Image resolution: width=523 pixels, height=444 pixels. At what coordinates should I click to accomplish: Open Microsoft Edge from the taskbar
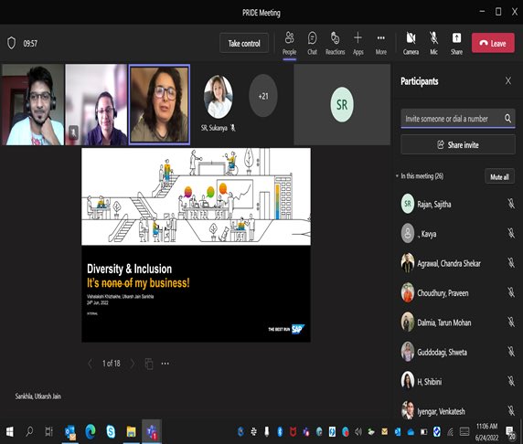coord(91,431)
